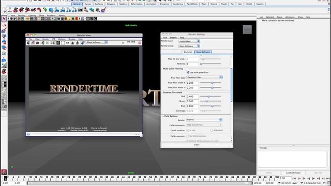Screen dimensions: 331x186
Task: Open the Render Using dropdown
Action: click(189, 46)
